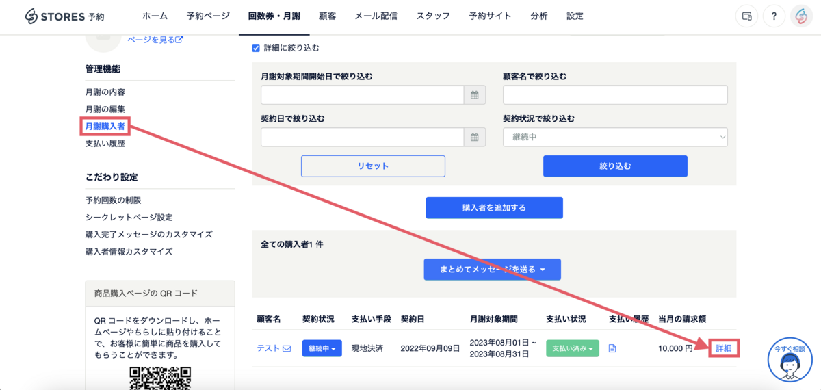Viewport: 821px width, 390px height.
Task: Open シークレットページ設定 link
Action: pos(129,217)
